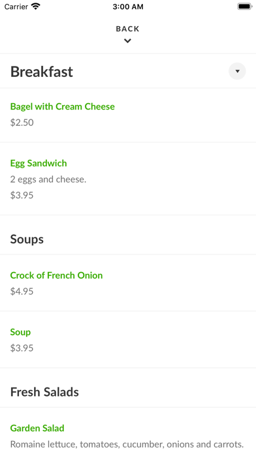Image resolution: width=256 pixels, height=454 pixels.
Task: Tap the 3:00 AM clock
Action: (x=128, y=7)
